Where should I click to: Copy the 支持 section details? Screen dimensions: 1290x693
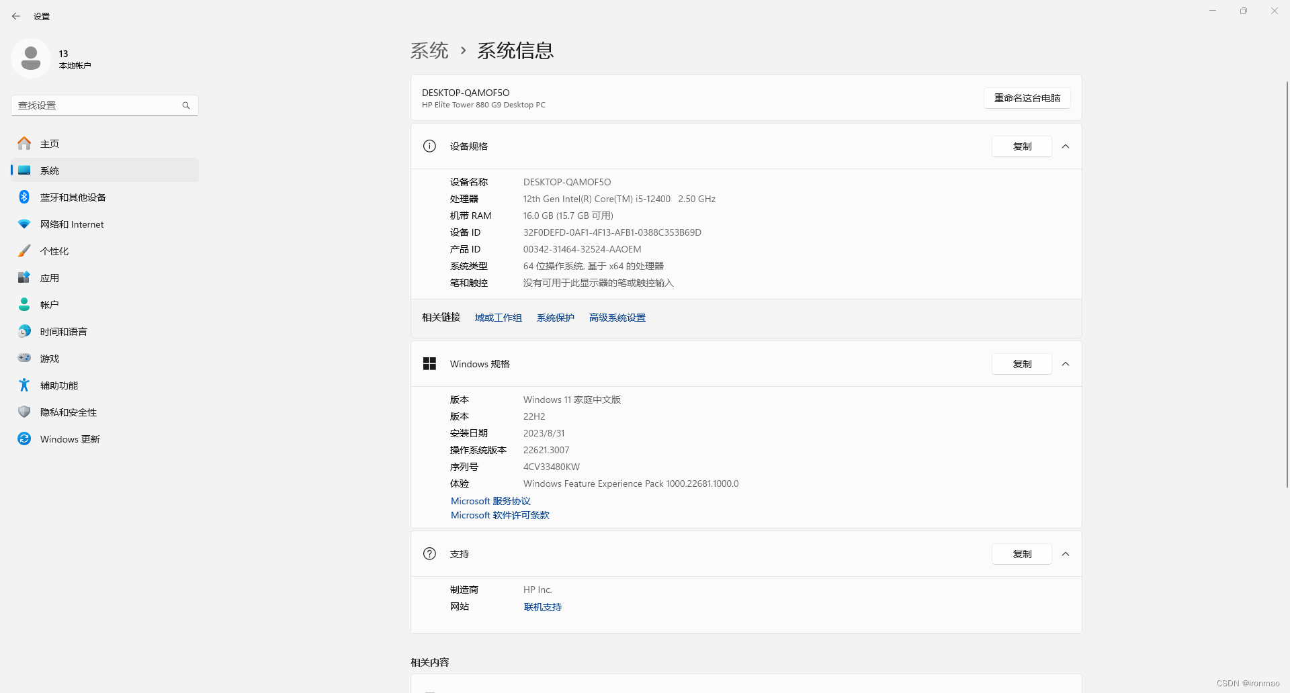click(x=1022, y=554)
